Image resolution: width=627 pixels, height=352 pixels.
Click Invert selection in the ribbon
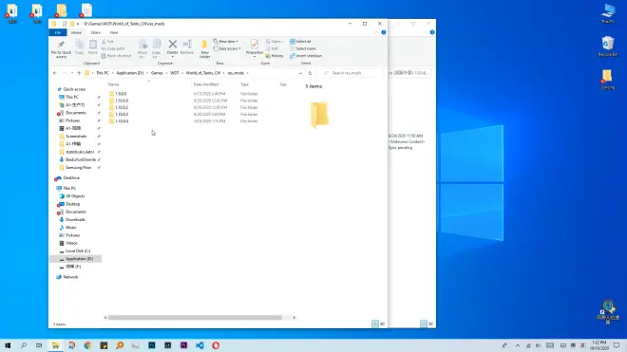pyautogui.click(x=306, y=56)
